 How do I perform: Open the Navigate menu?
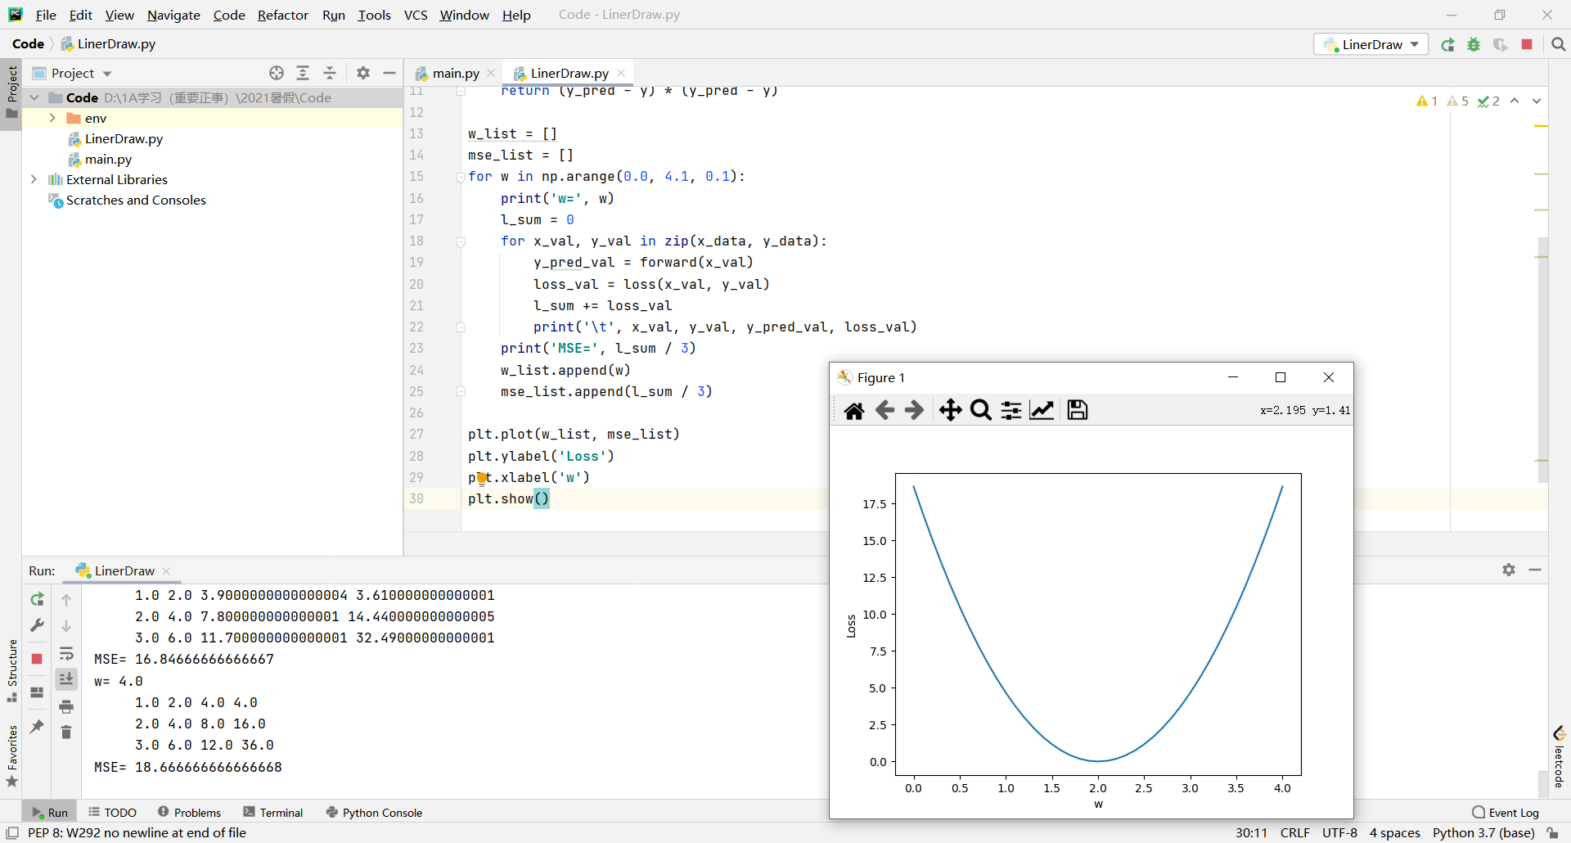click(x=173, y=15)
